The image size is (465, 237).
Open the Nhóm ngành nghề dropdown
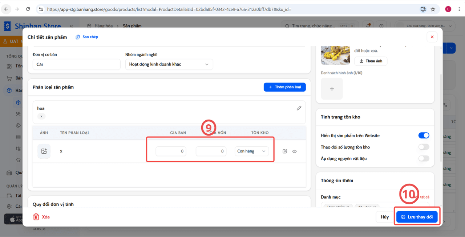169,64
